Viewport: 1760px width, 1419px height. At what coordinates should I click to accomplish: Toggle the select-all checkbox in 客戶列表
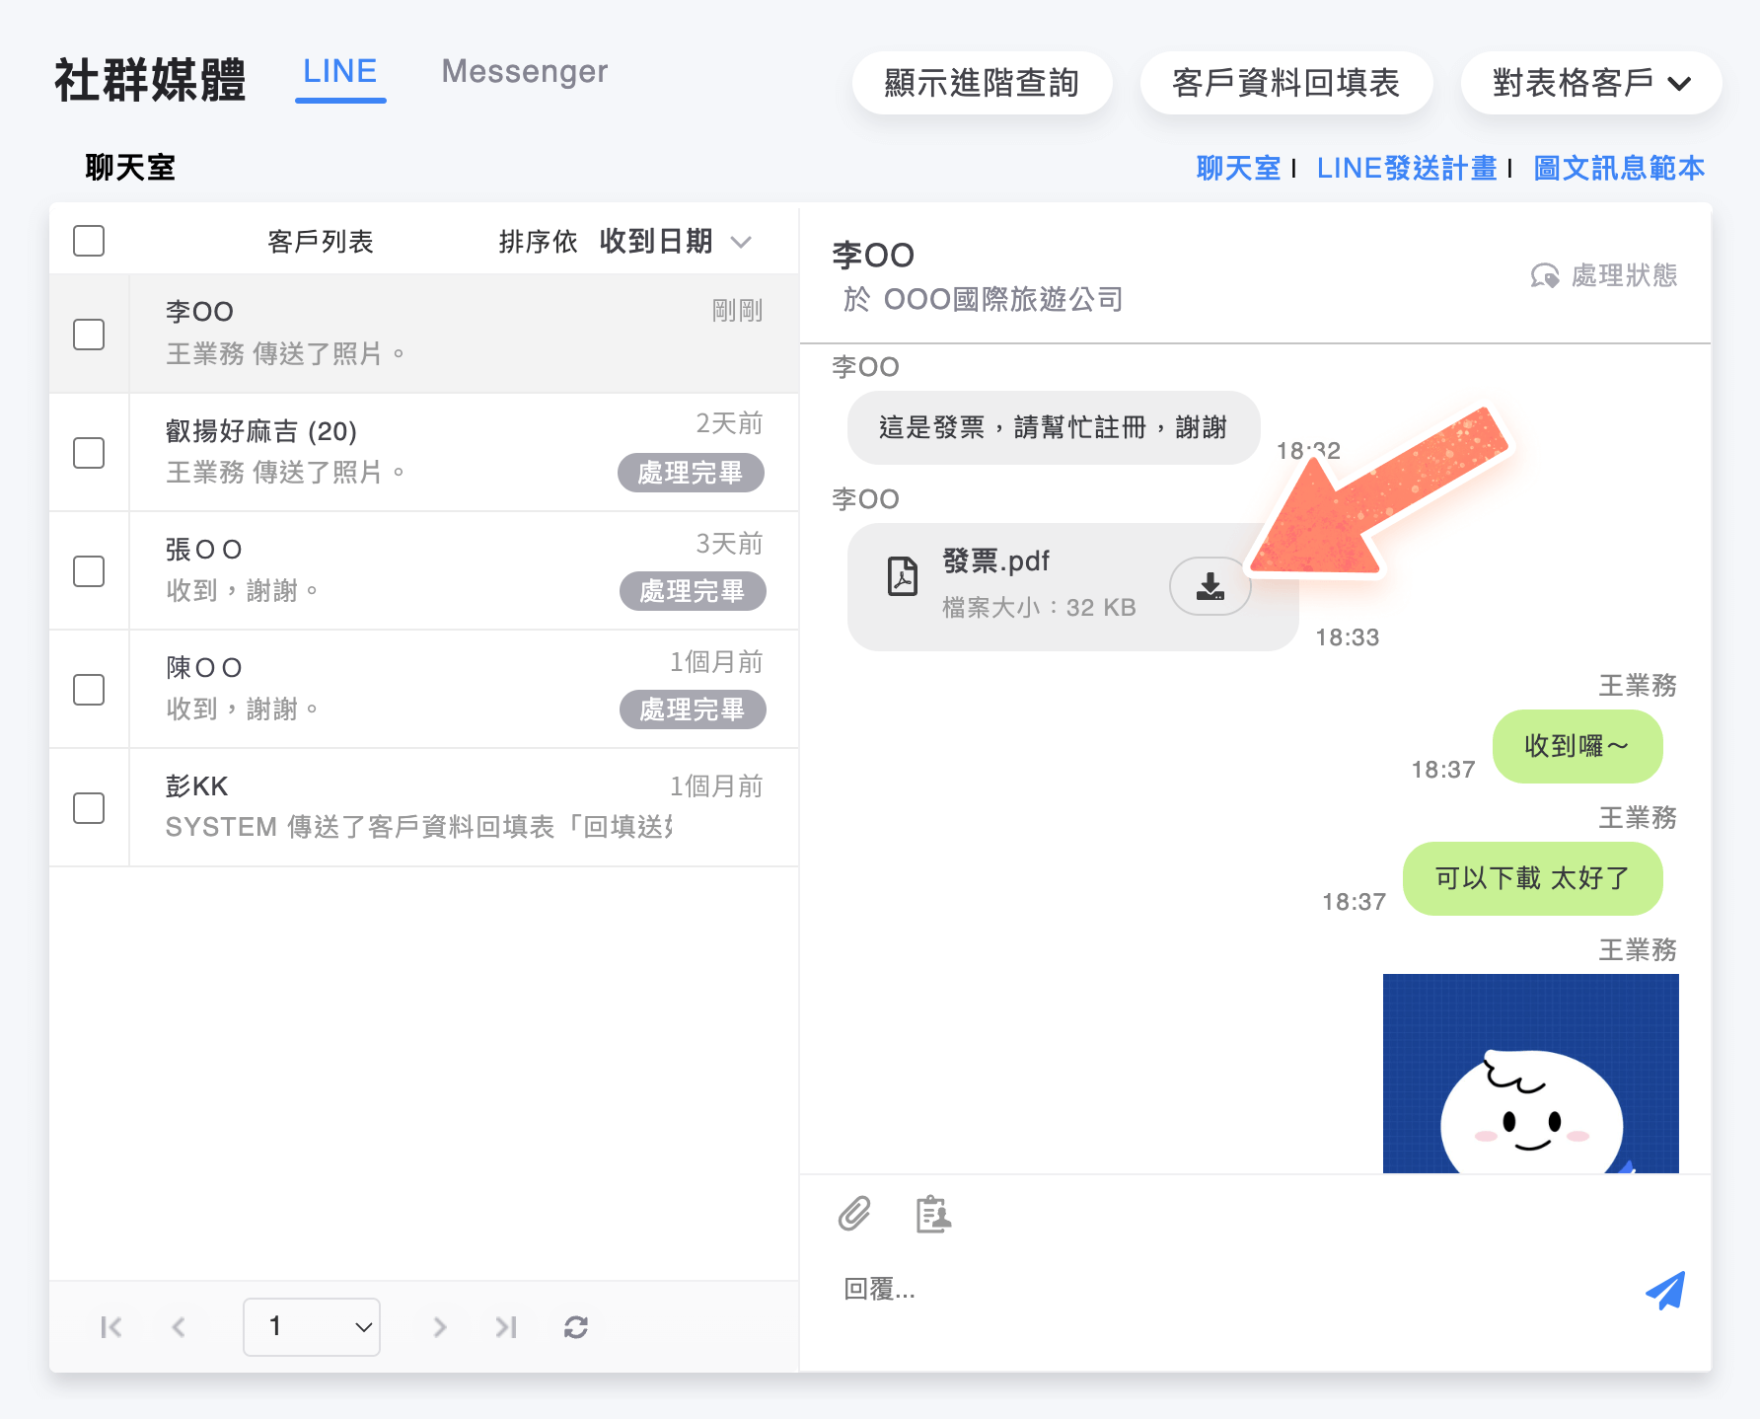88,240
